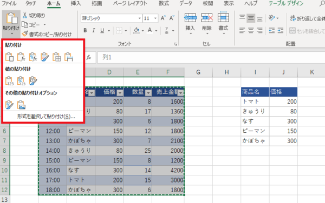Switch to the データ tab
Screen dimensions: 325x203
pos(185,3)
